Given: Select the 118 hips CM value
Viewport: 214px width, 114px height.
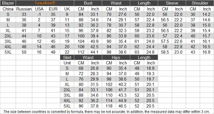Looking at the screenshot, I should [109, 106].
